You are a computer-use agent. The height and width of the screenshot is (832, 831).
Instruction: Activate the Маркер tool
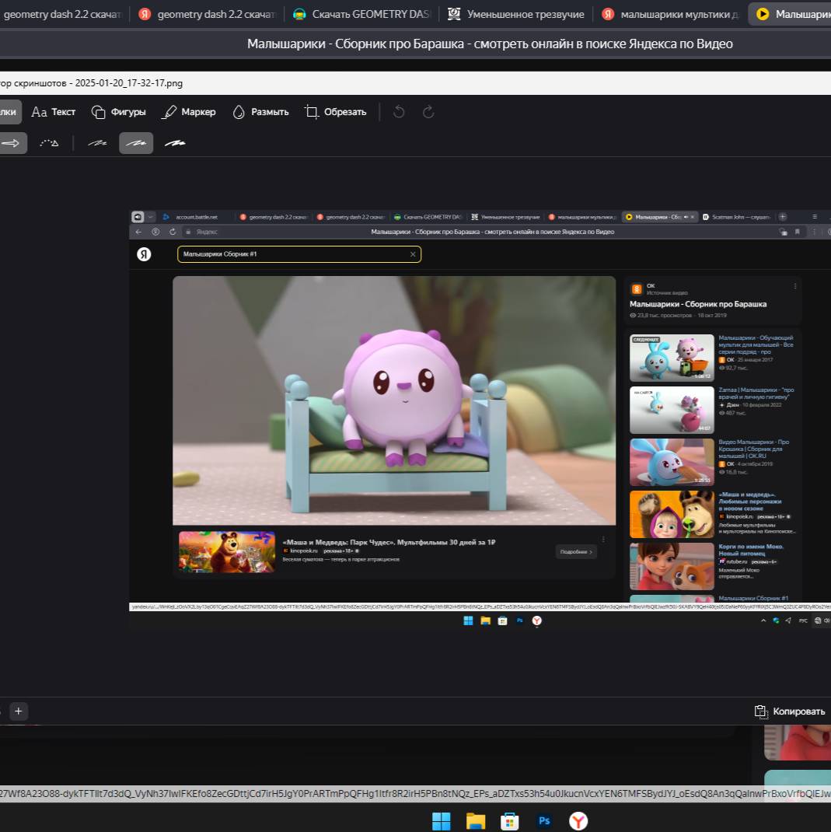[190, 112]
